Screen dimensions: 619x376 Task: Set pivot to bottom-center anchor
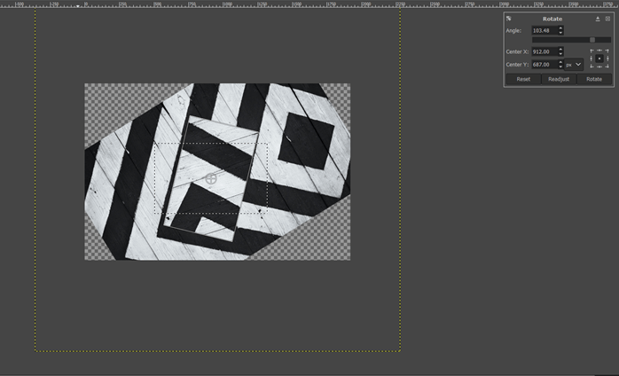(599, 67)
